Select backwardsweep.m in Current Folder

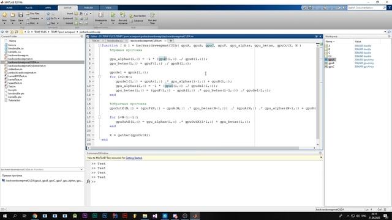tap(18, 56)
